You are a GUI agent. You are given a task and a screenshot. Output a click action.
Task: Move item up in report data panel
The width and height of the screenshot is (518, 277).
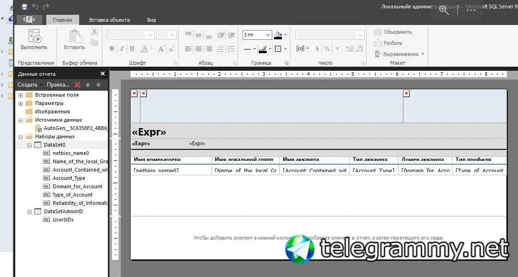tap(88, 85)
